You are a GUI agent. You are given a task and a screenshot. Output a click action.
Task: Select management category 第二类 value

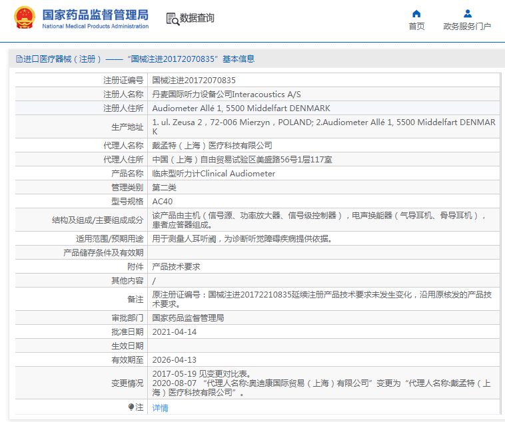[x=165, y=187]
